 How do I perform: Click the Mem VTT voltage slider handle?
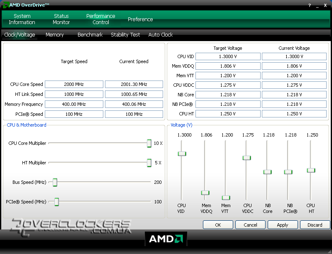click(x=226, y=198)
